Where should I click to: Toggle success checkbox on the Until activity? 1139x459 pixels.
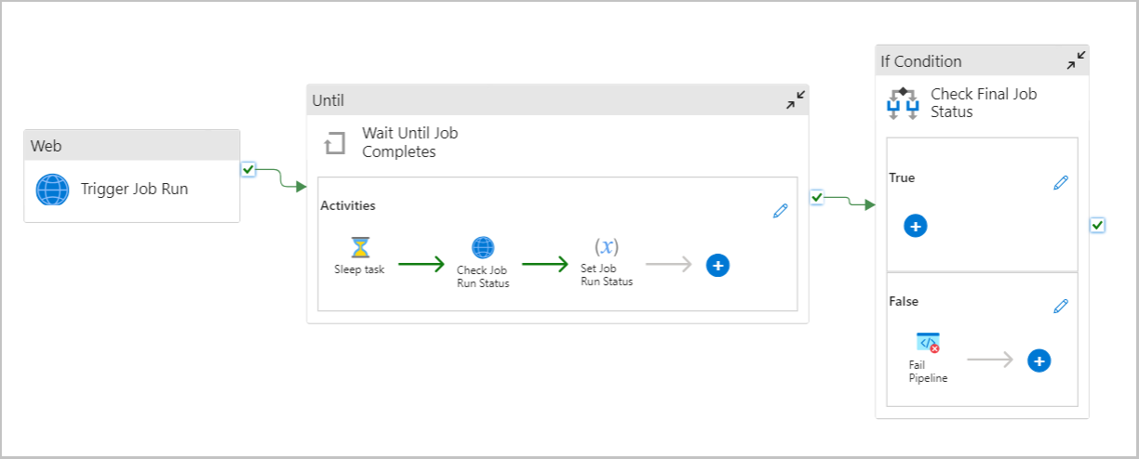pyautogui.click(x=817, y=197)
